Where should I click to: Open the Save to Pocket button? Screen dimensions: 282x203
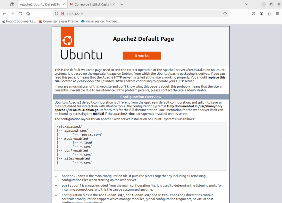(x=253, y=14)
